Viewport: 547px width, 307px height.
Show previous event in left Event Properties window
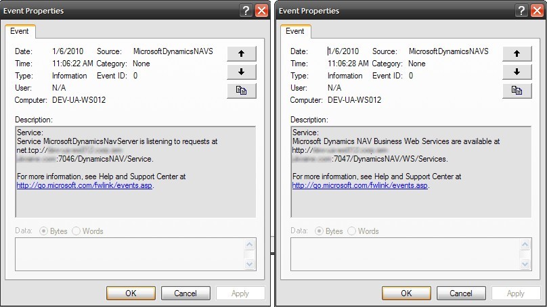tap(242, 53)
